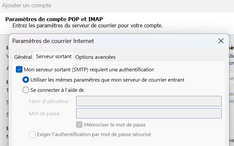
Task: Click the Nom d'utilisateur input field
Action: click(149, 101)
